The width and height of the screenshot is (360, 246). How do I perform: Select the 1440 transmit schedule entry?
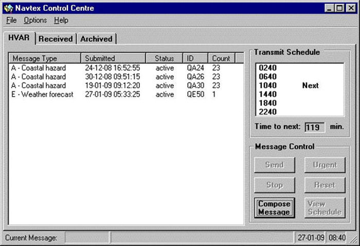click(268, 94)
